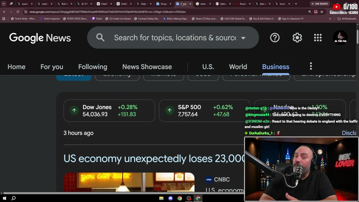Click the Ask Gemini button

pos(319,4)
